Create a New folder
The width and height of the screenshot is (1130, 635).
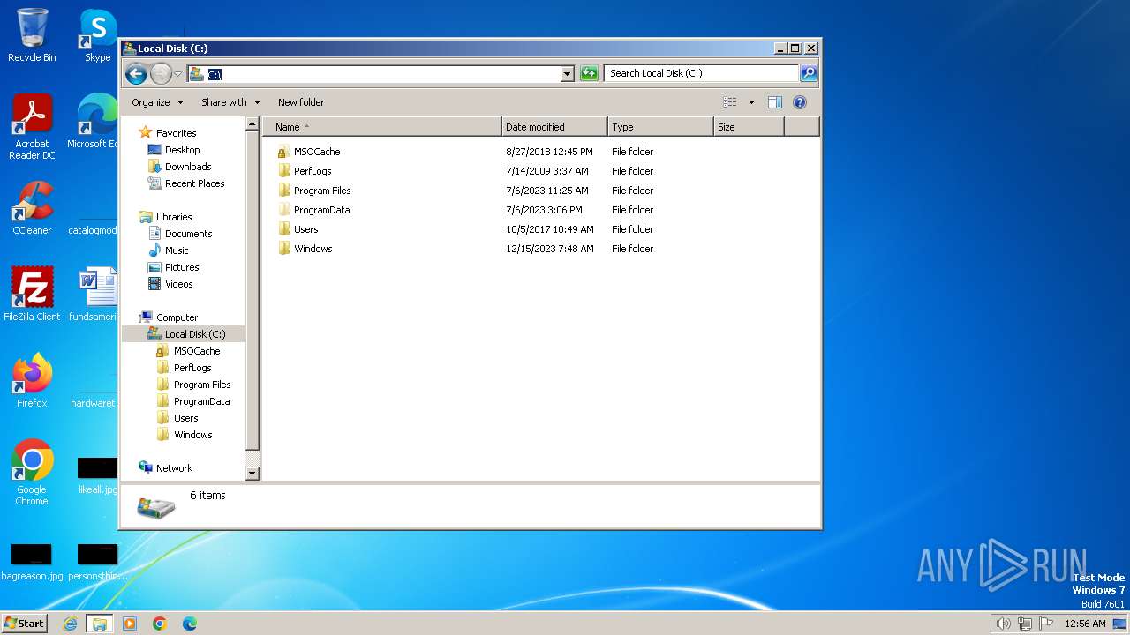pos(301,102)
